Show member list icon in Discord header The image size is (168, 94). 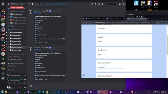point(103,4)
